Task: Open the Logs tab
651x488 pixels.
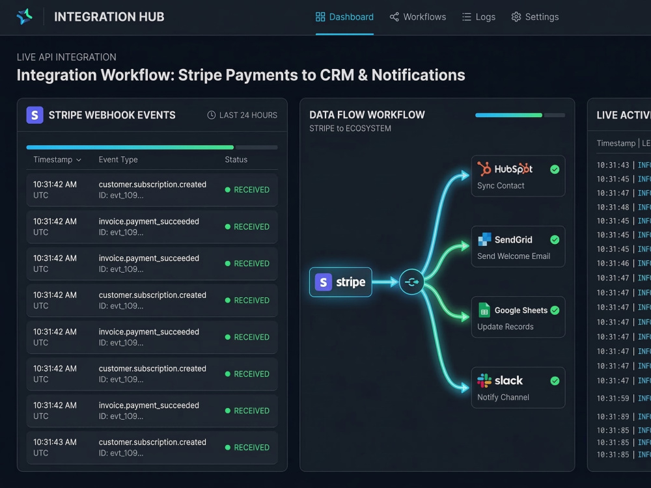Action: (478, 17)
